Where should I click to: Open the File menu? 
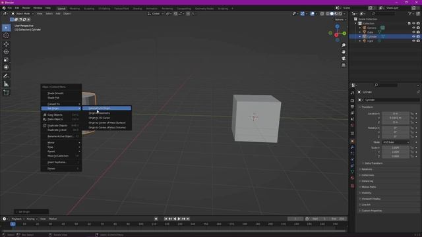point(10,8)
